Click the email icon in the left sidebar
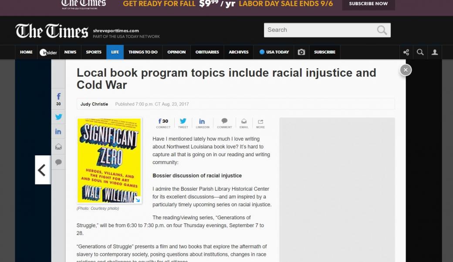This screenshot has height=262, width=453. pyautogui.click(x=58, y=147)
